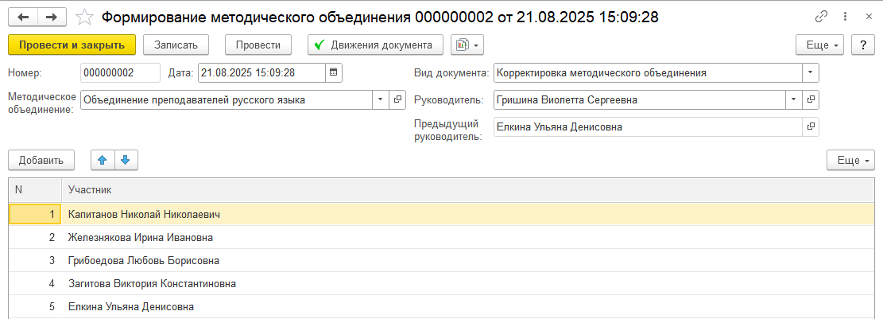Click the Добавить button

pyautogui.click(x=41, y=160)
